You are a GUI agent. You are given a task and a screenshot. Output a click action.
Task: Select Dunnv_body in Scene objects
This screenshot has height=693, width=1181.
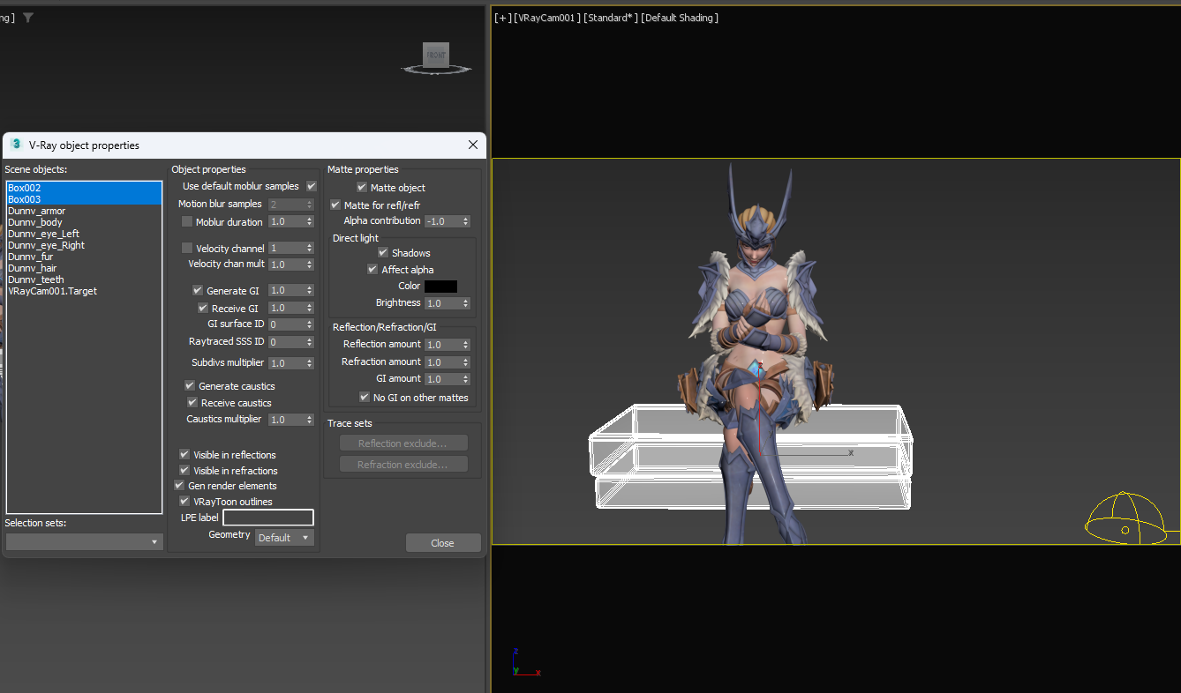coord(84,222)
